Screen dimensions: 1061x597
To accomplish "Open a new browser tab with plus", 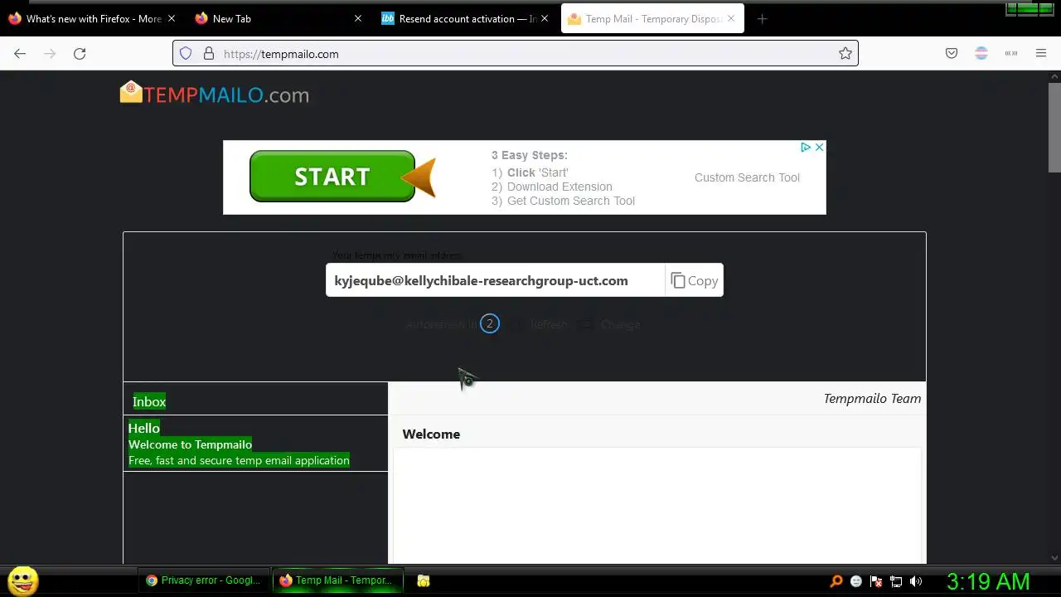I will coord(763,19).
